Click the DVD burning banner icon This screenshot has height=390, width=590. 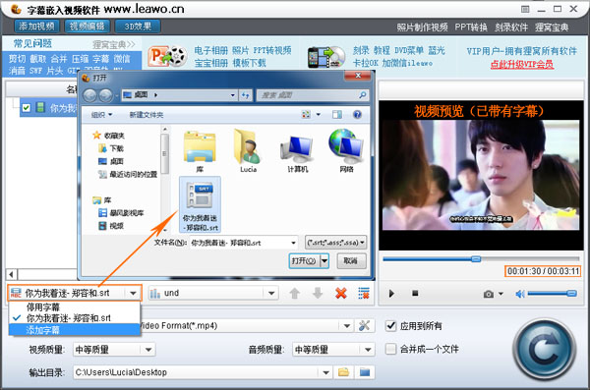point(325,57)
